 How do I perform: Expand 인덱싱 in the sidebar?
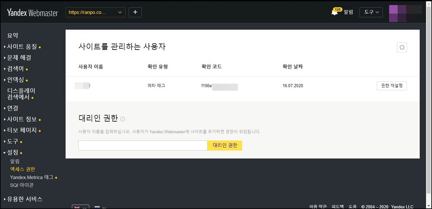tap(15, 80)
